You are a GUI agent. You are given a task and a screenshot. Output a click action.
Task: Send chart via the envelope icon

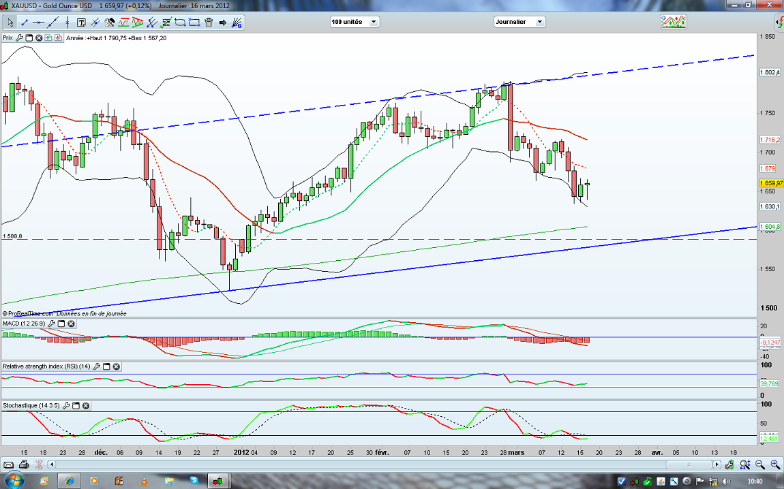tap(9, 464)
